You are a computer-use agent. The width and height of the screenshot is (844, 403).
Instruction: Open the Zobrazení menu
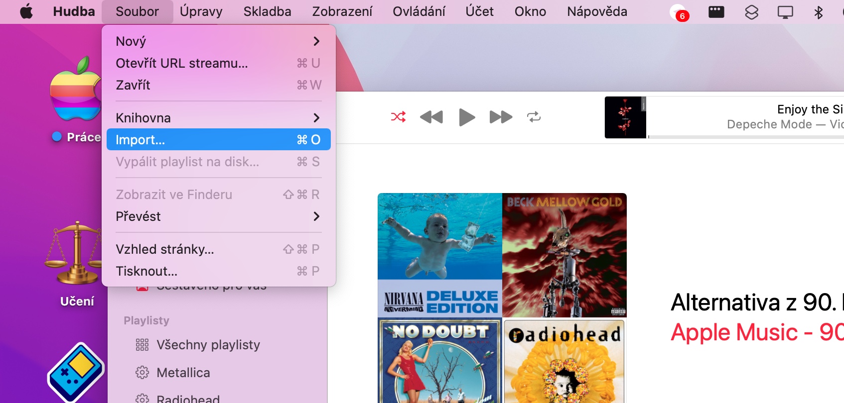click(x=342, y=11)
